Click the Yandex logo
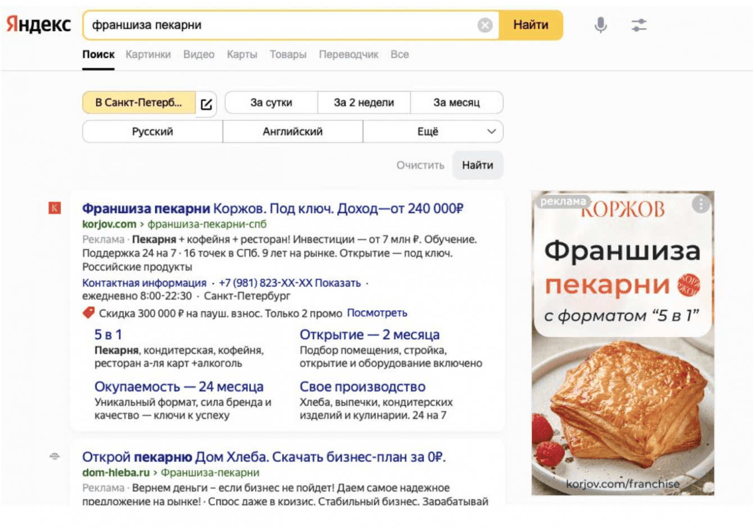 [x=38, y=25]
